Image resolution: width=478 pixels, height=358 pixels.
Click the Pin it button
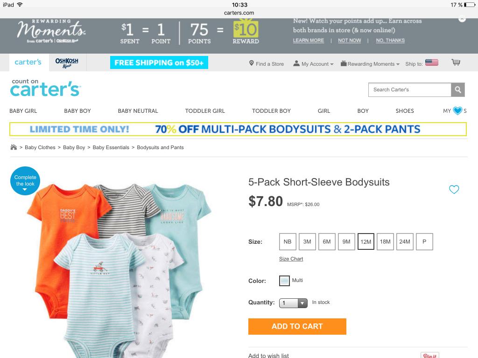click(430, 355)
